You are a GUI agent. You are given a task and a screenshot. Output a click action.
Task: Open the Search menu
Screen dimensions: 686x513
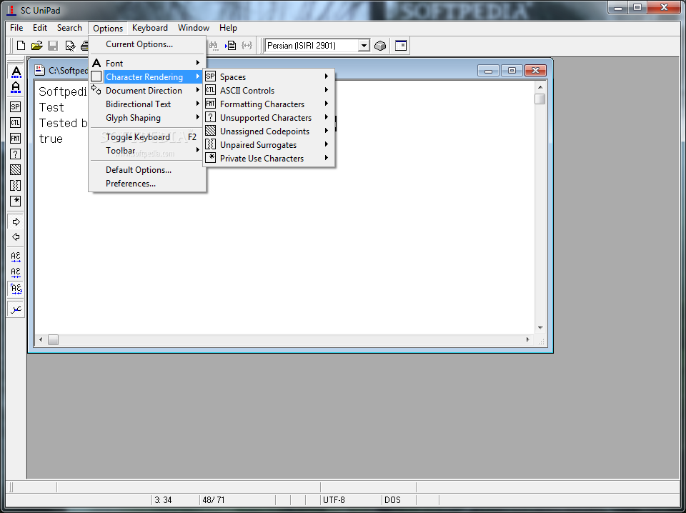pyautogui.click(x=69, y=28)
